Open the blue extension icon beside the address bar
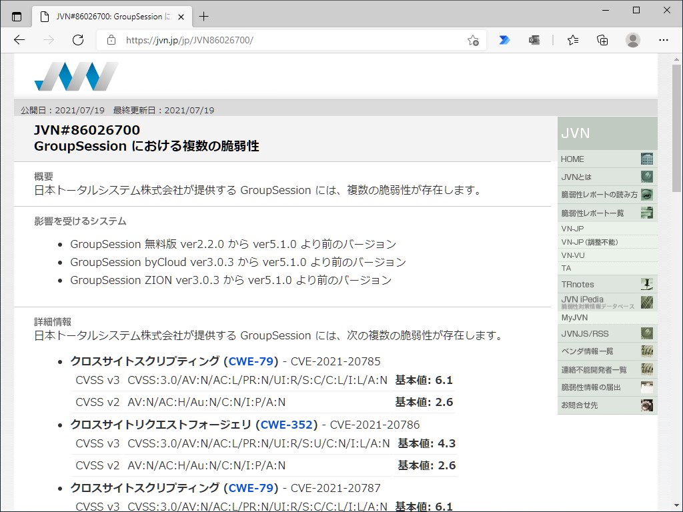Viewport: 683px width, 512px height. (505, 40)
